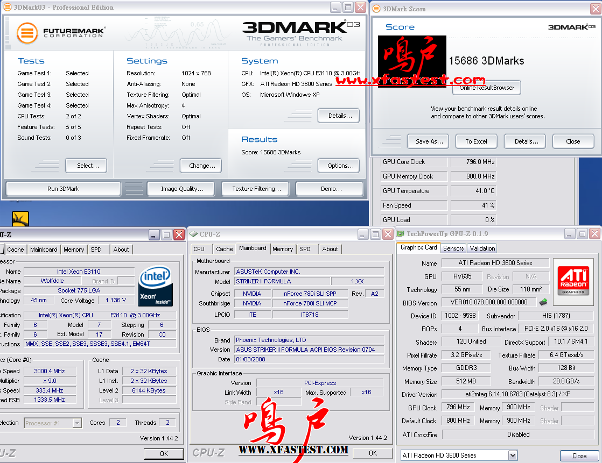Click the GPU Memory Clock 900.0 MHz value

point(473,176)
